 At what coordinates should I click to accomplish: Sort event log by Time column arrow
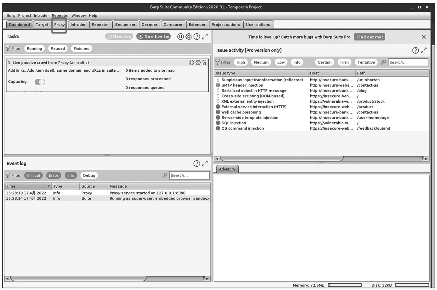pos(48,186)
